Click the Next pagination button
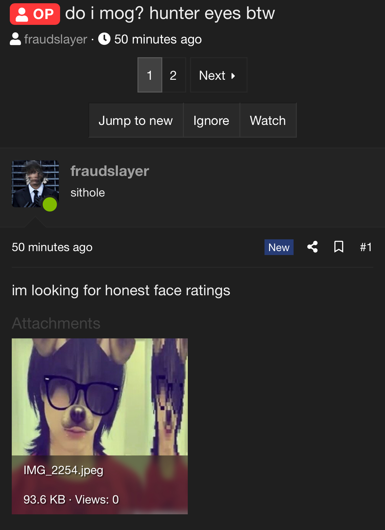Image resolution: width=385 pixels, height=530 pixels. [218, 75]
